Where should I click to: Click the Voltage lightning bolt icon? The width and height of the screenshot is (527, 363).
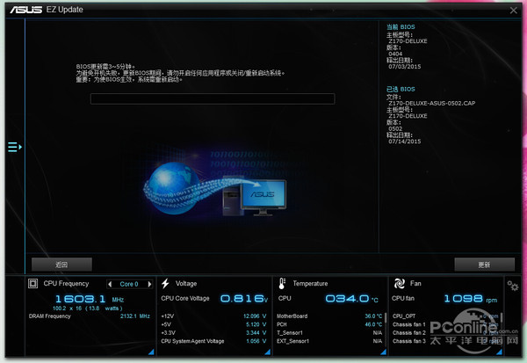click(165, 284)
